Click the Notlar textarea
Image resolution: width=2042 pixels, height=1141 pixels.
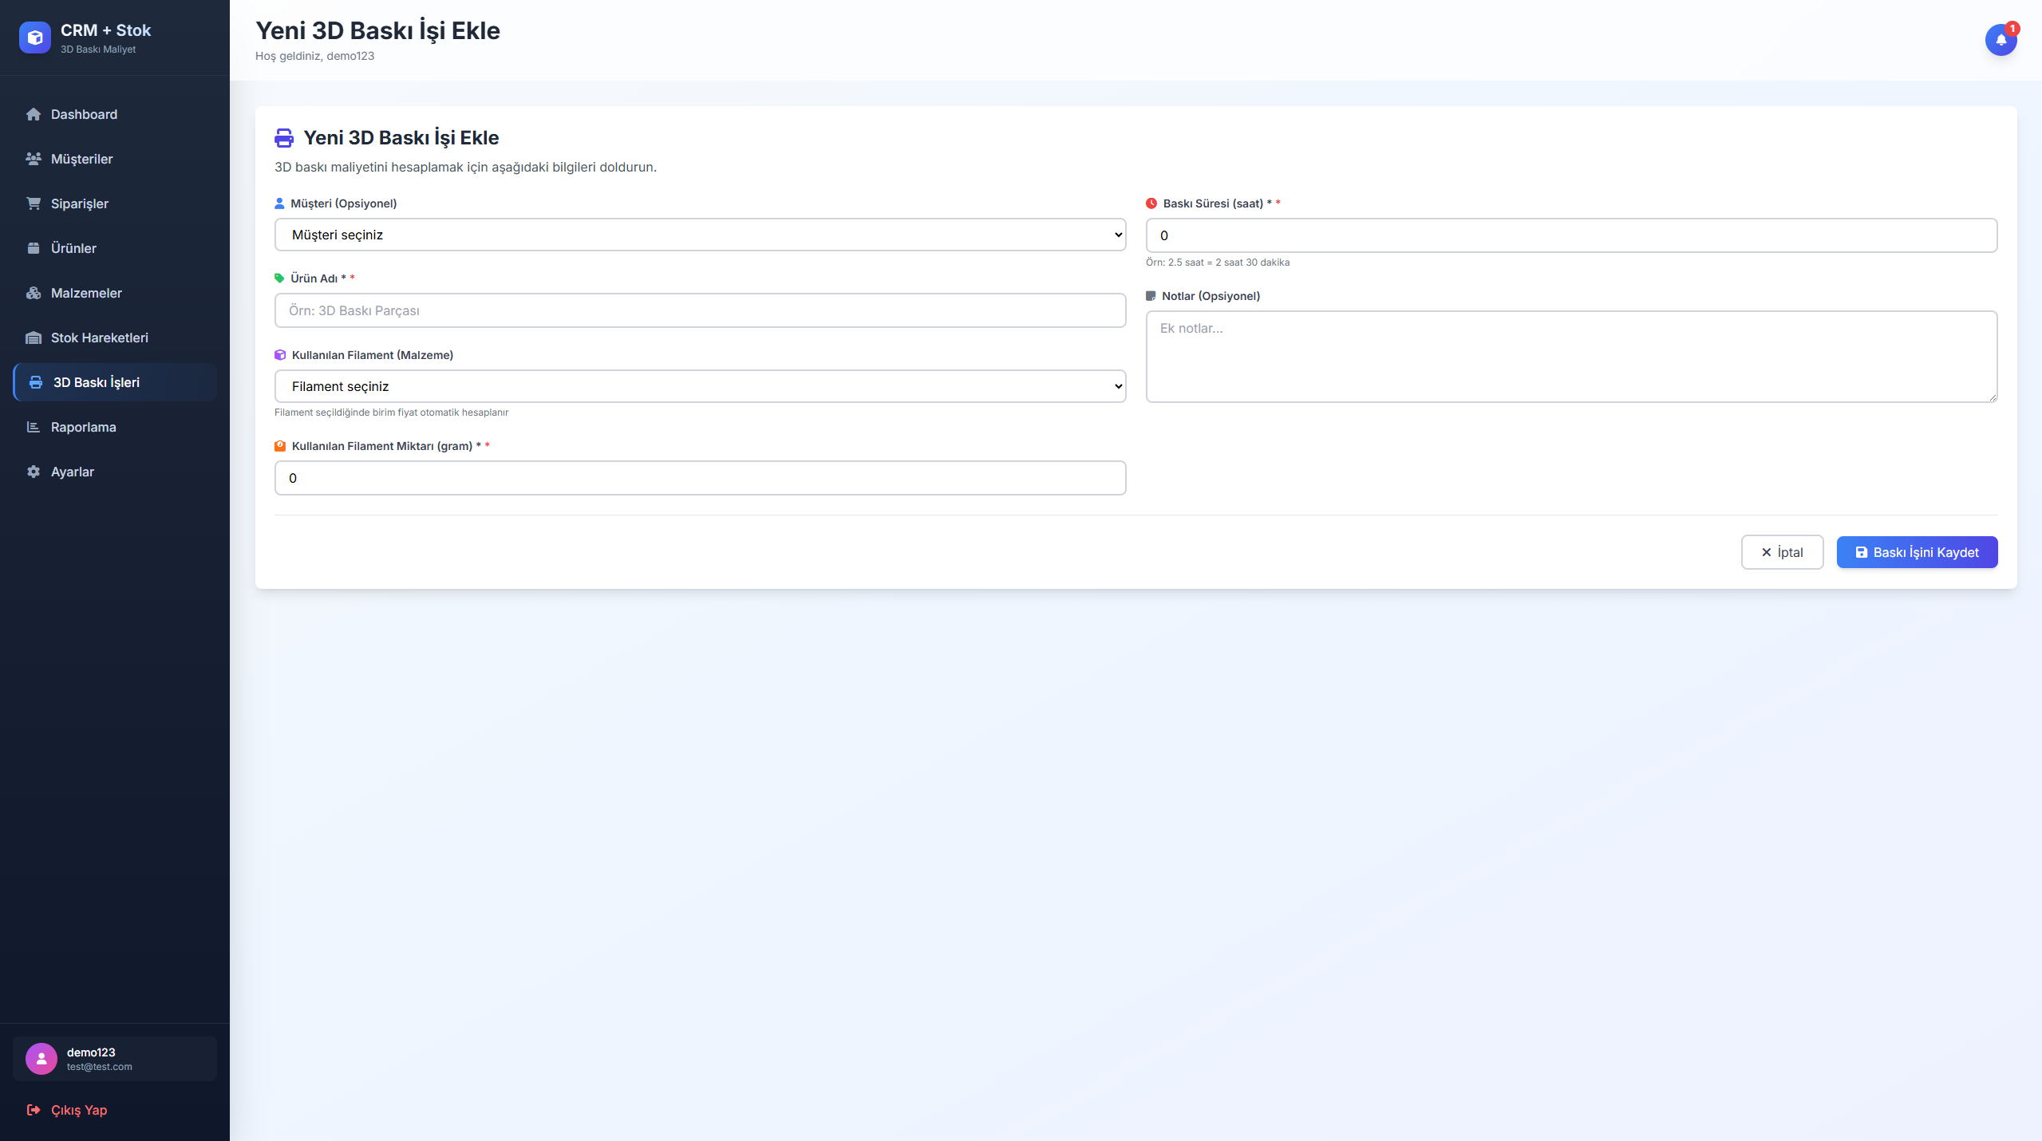pos(1571,357)
